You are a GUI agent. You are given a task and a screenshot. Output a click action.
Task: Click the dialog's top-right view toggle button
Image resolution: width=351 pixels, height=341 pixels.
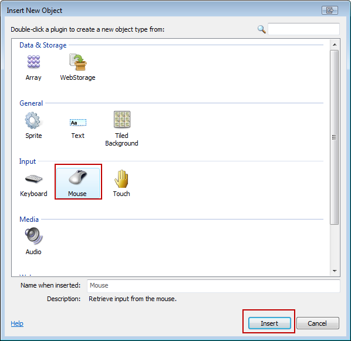pos(330,11)
